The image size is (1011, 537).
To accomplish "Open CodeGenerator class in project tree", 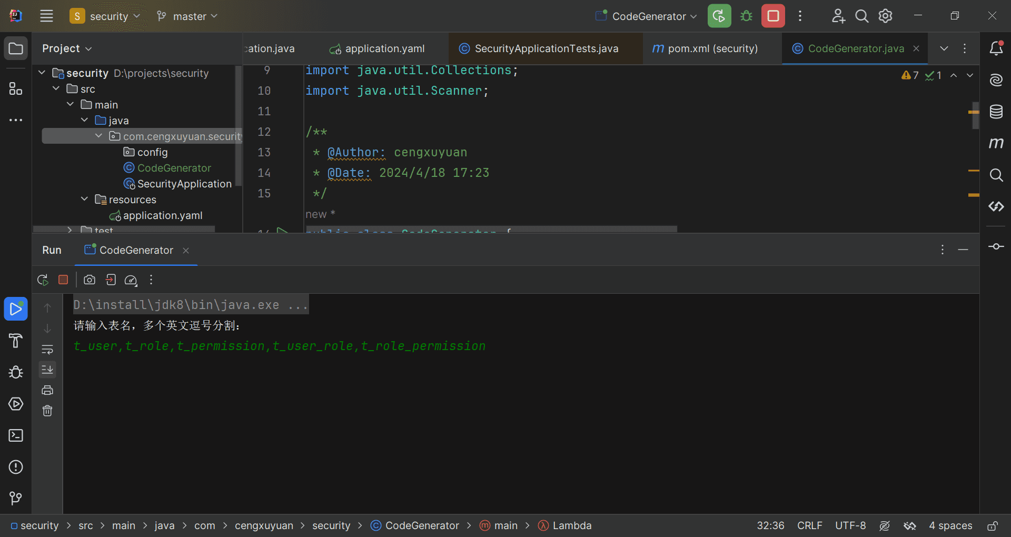I will [x=167, y=167].
